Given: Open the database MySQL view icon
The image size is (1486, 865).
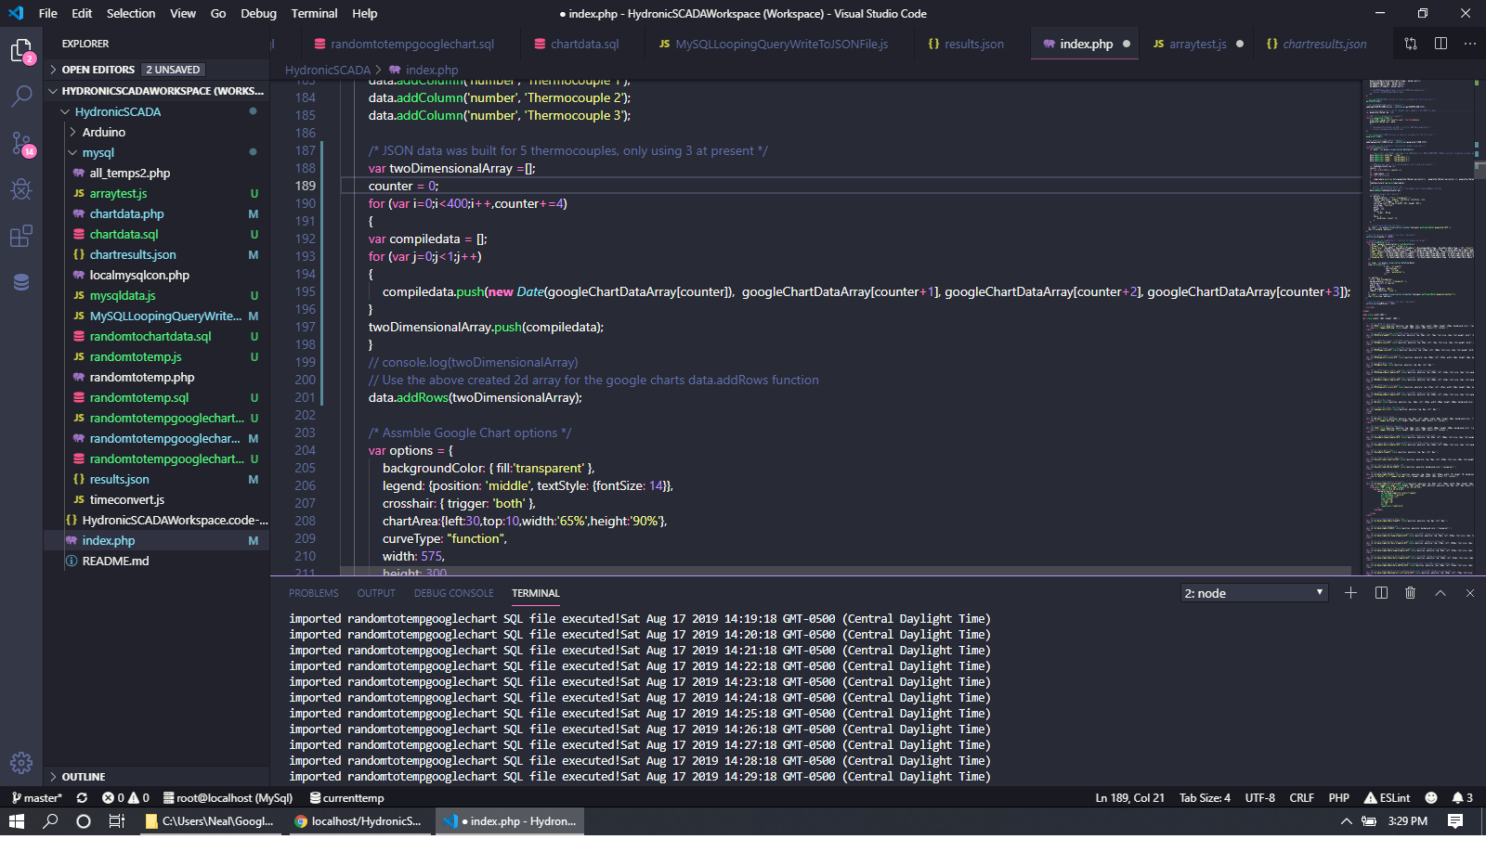Looking at the screenshot, I should pyautogui.click(x=21, y=282).
